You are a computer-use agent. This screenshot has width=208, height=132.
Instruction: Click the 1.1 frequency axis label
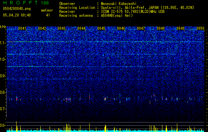[x=3, y=43]
